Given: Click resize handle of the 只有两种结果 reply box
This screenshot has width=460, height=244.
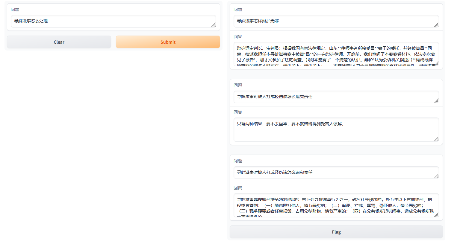Looking at the screenshot, I should (436, 139).
